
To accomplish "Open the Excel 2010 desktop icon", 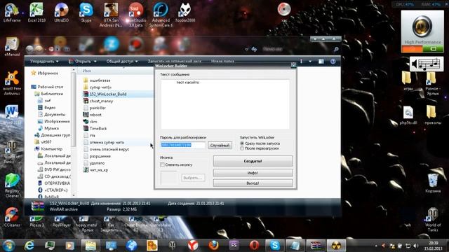I will [x=36, y=13].
